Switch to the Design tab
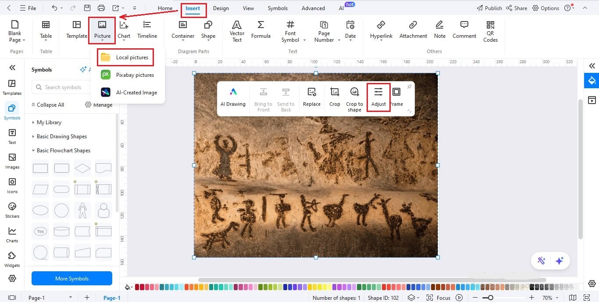 (x=221, y=8)
